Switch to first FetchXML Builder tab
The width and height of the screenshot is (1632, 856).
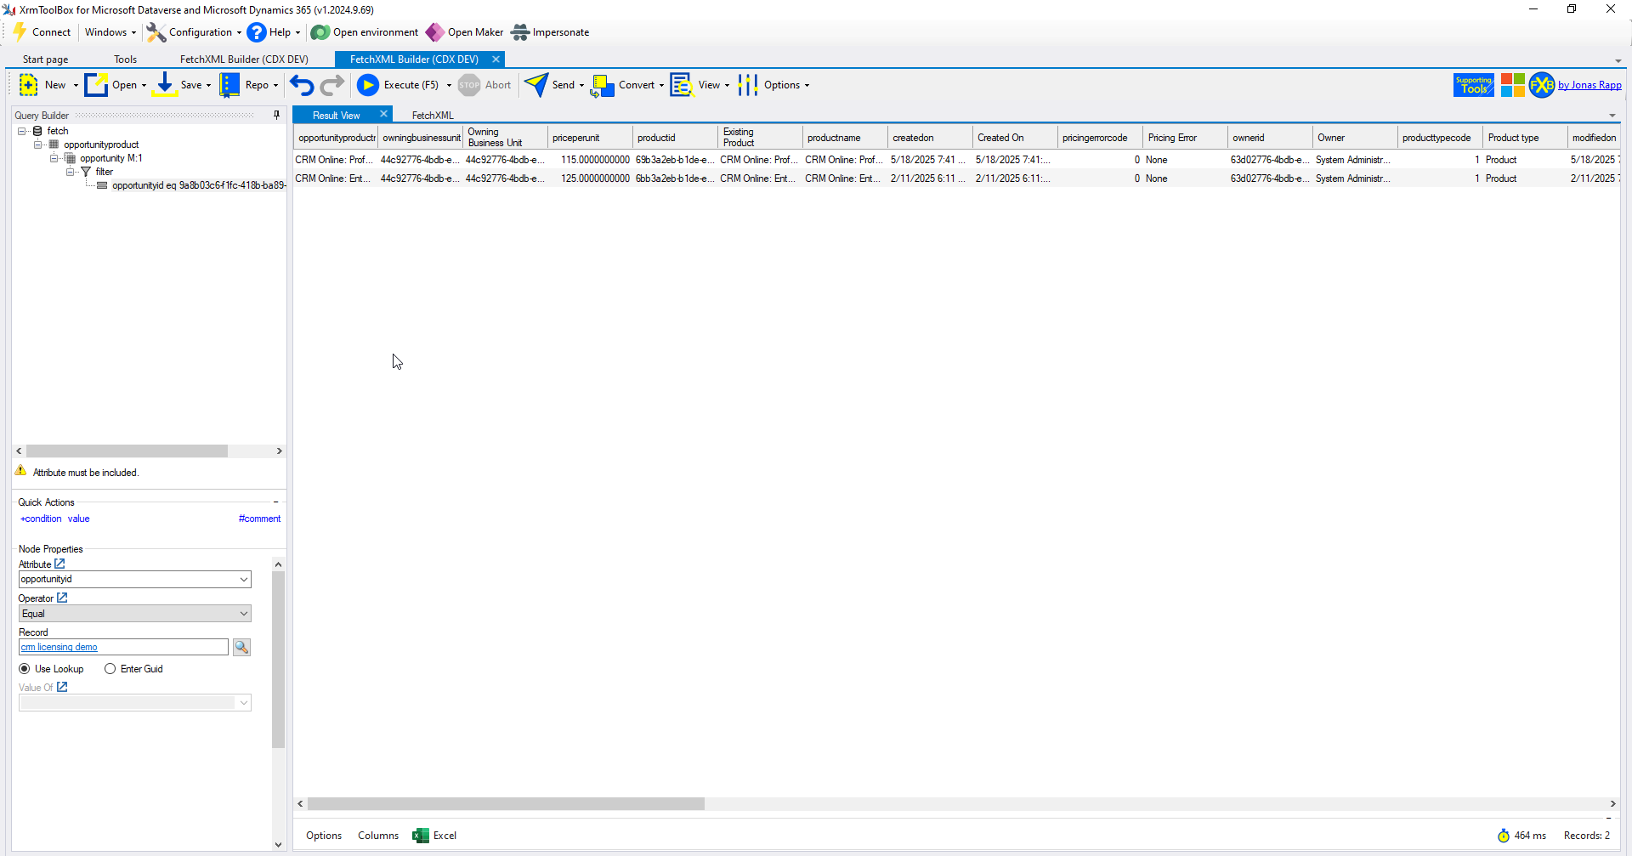coord(244,60)
